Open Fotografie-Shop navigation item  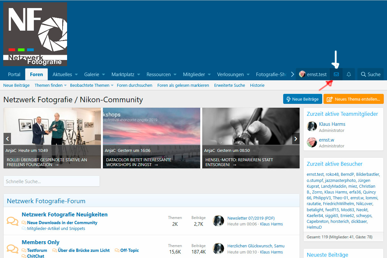[271, 74]
